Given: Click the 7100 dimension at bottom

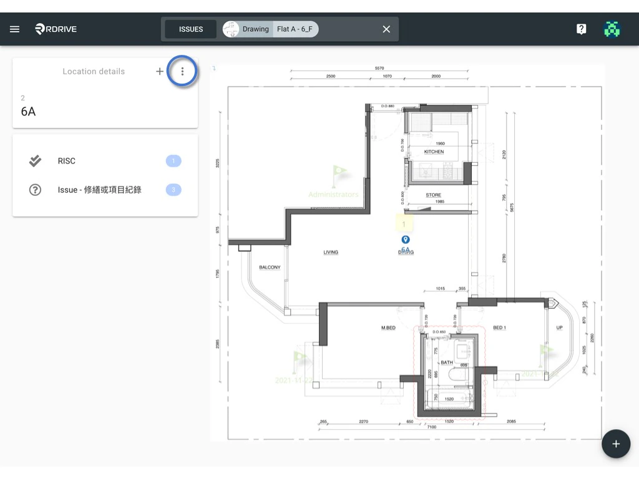Looking at the screenshot, I should [x=432, y=427].
